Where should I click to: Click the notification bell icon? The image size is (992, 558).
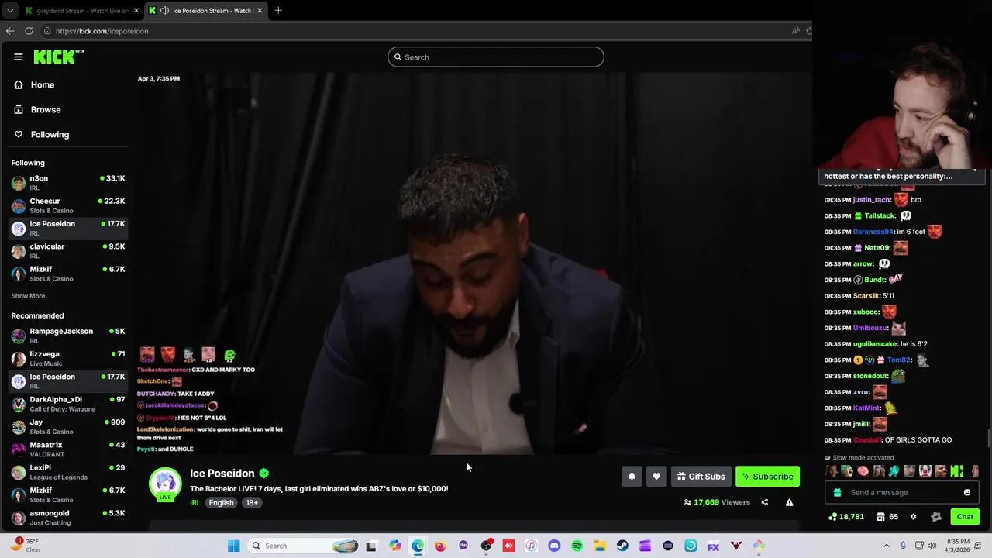[632, 477]
